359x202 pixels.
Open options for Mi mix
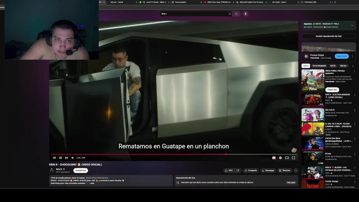coord(355,154)
